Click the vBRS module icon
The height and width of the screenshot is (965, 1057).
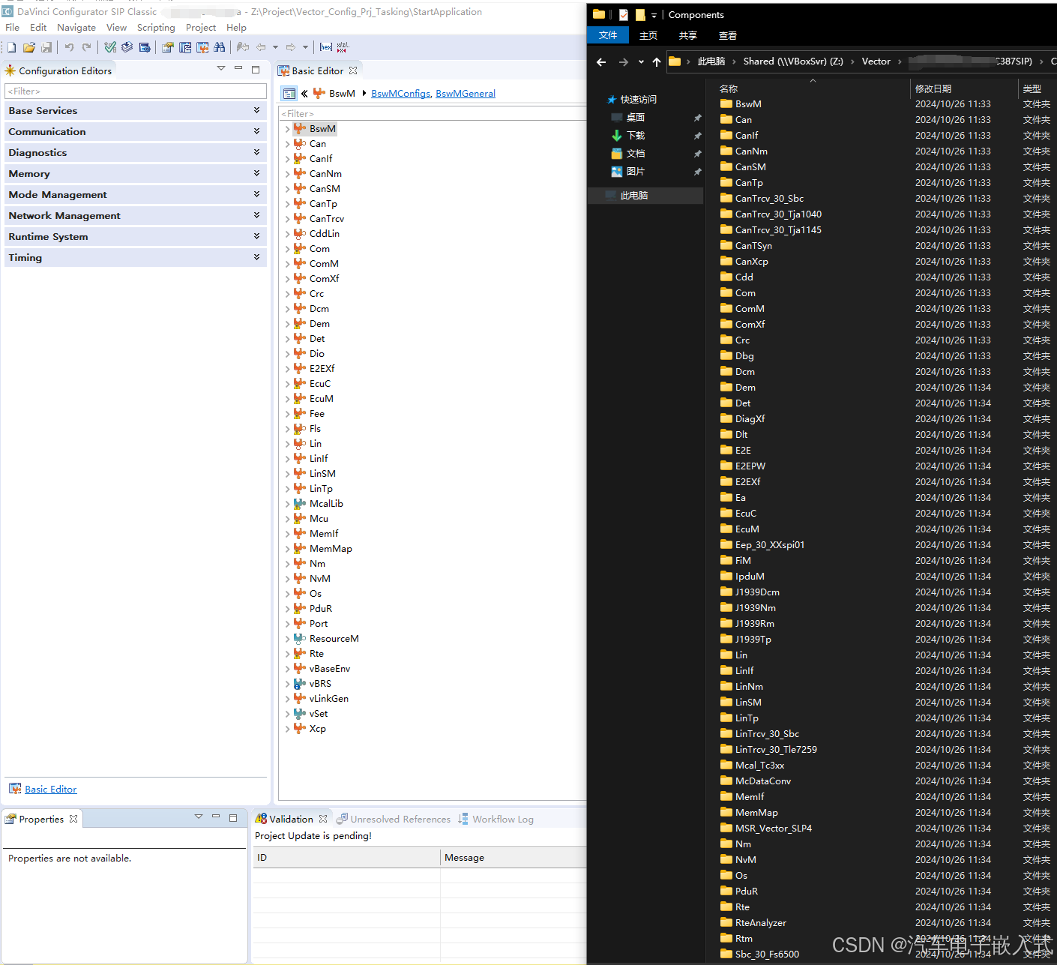(x=299, y=684)
